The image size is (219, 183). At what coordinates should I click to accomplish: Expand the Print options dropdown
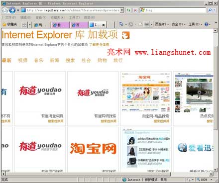point(151,24)
